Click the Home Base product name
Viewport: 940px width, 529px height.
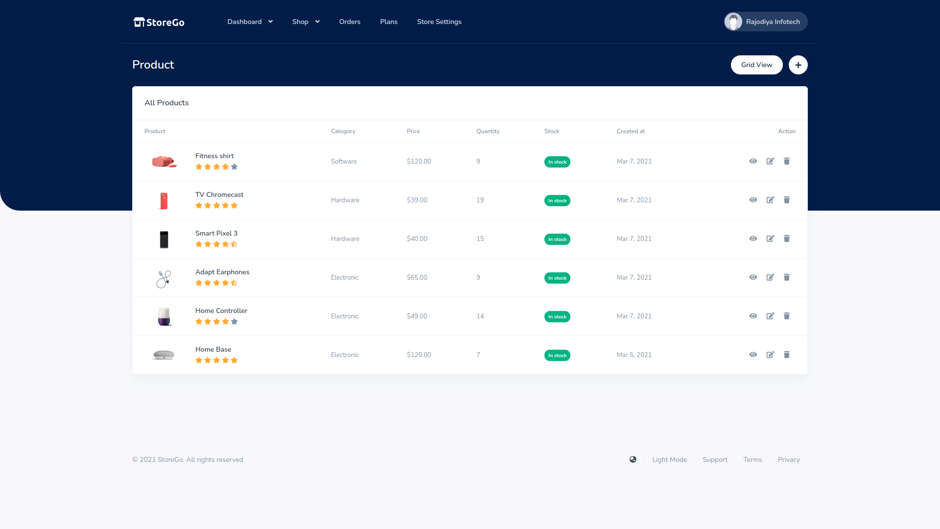(x=213, y=349)
